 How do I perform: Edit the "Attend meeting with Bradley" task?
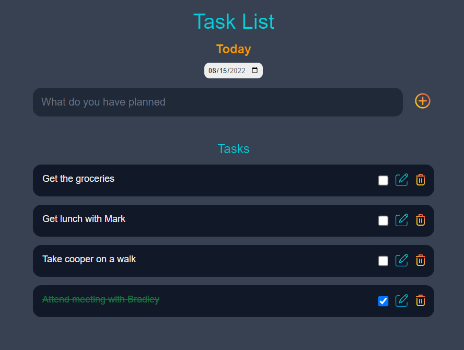(x=402, y=300)
